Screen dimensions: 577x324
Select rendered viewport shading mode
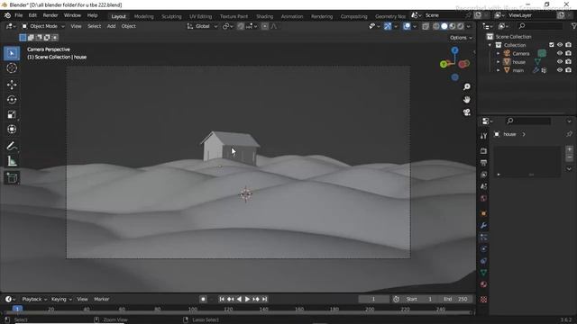pyautogui.click(x=461, y=26)
